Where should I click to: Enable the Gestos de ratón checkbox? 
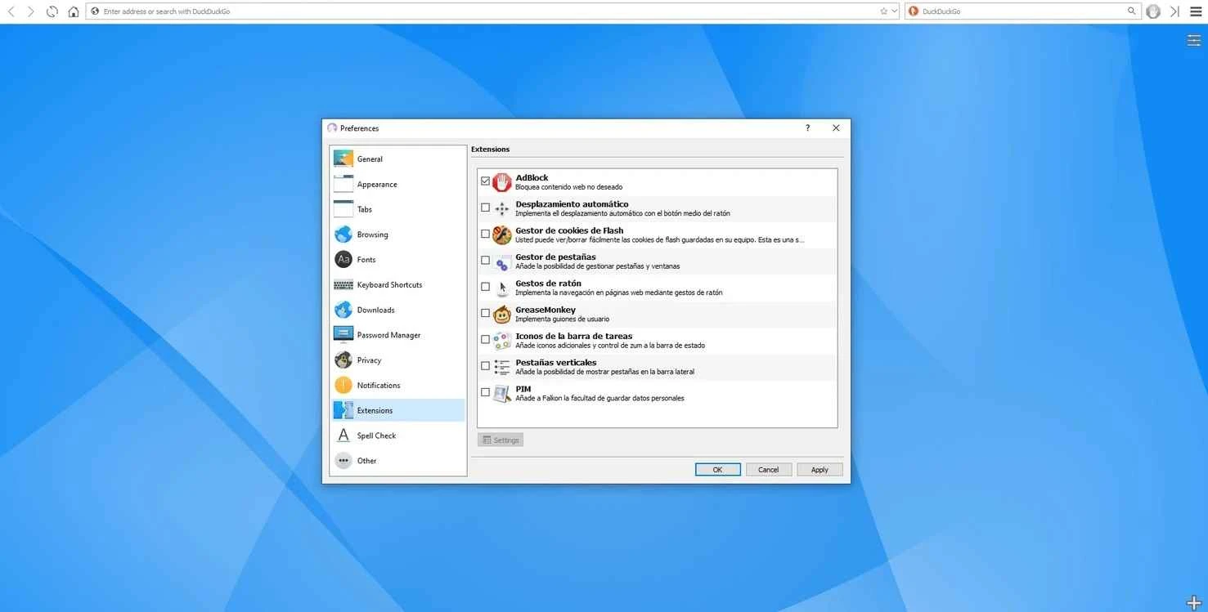click(x=485, y=287)
